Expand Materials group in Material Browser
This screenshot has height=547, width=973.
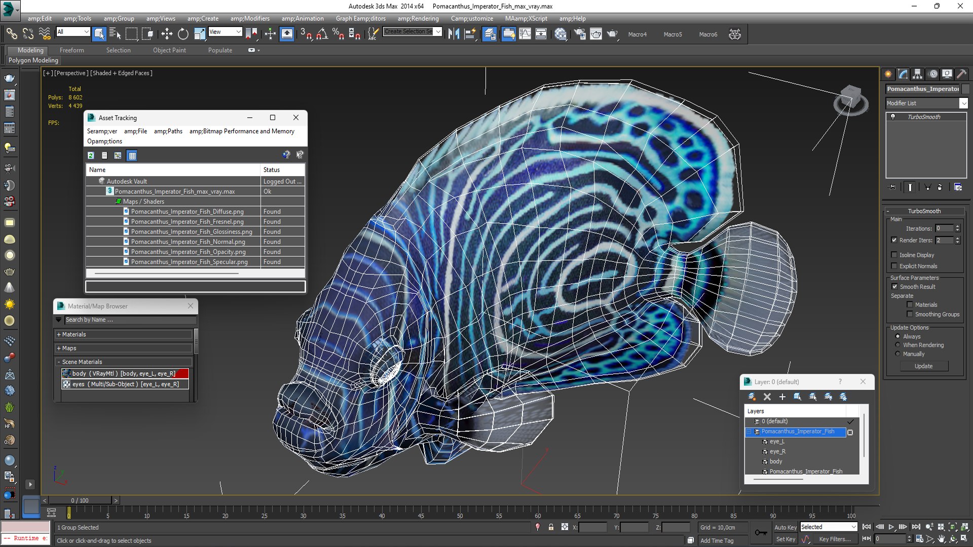(124, 335)
